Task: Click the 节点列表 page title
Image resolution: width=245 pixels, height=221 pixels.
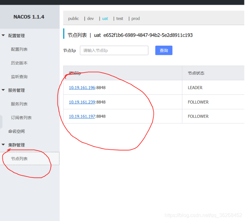Action: 77,35
